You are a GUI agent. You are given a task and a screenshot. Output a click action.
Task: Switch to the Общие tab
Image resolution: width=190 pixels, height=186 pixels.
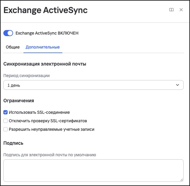(13, 47)
